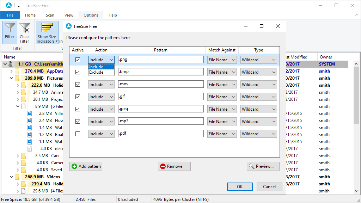Viewport: 361px width, 203px height.
Task: Choose Exclude in the open Action dropdown
Action: pyautogui.click(x=96, y=72)
